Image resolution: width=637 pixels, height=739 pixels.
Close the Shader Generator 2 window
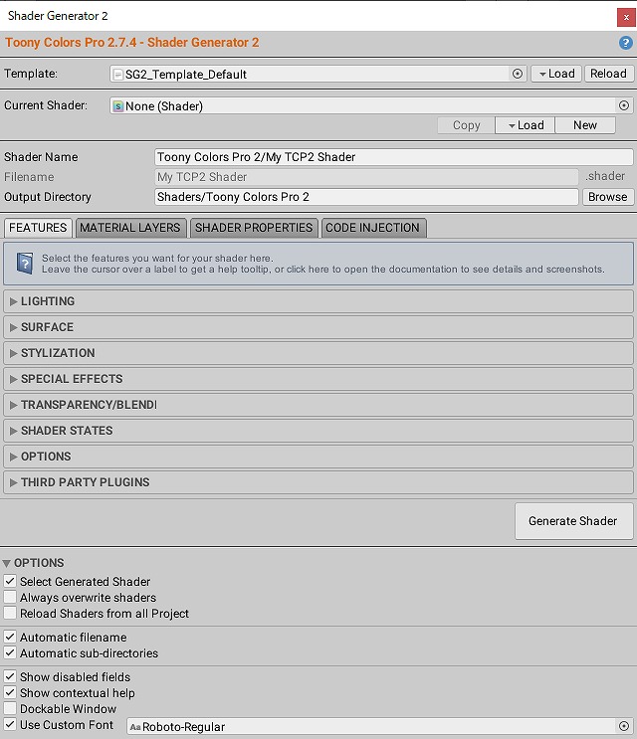coord(626,18)
